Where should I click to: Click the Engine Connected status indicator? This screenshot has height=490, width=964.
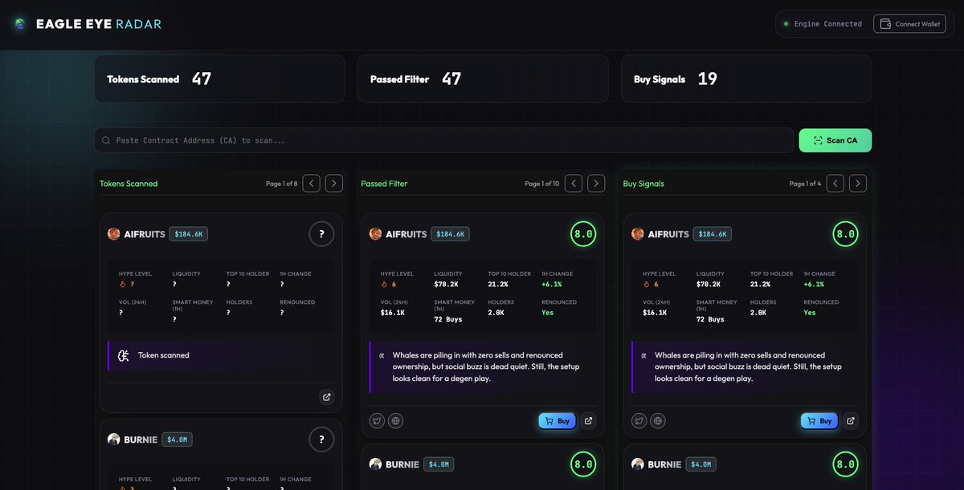pyautogui.click(x=823, y=24)
